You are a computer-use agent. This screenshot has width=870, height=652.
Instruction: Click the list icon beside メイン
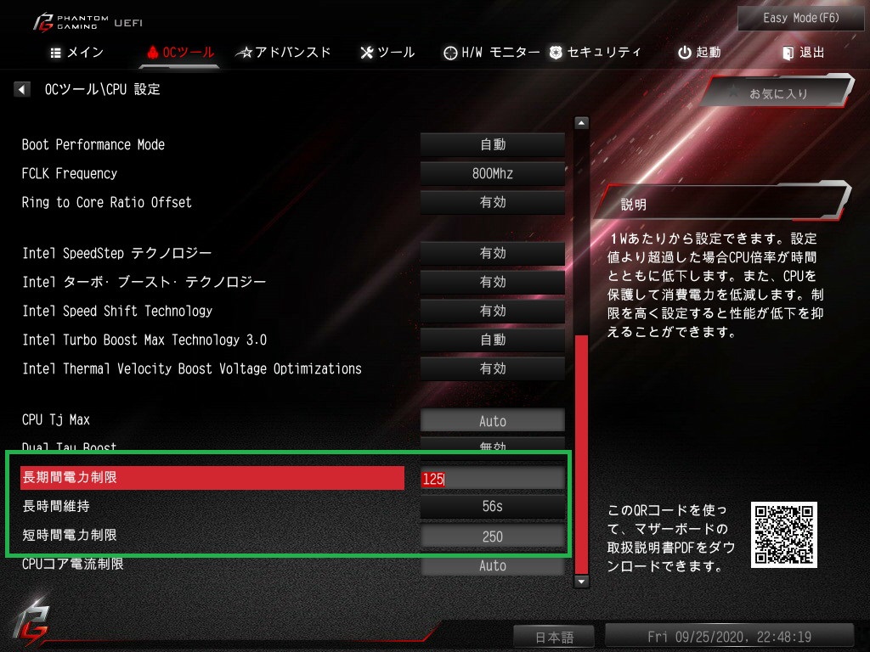click(x=55, y=53)
